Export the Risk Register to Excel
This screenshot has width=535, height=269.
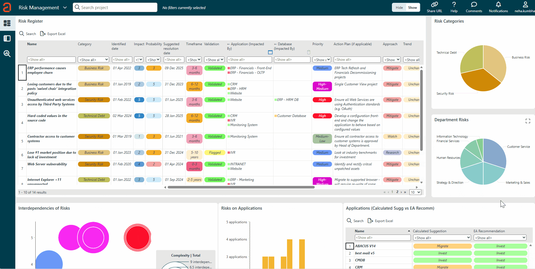pos(53,34)
